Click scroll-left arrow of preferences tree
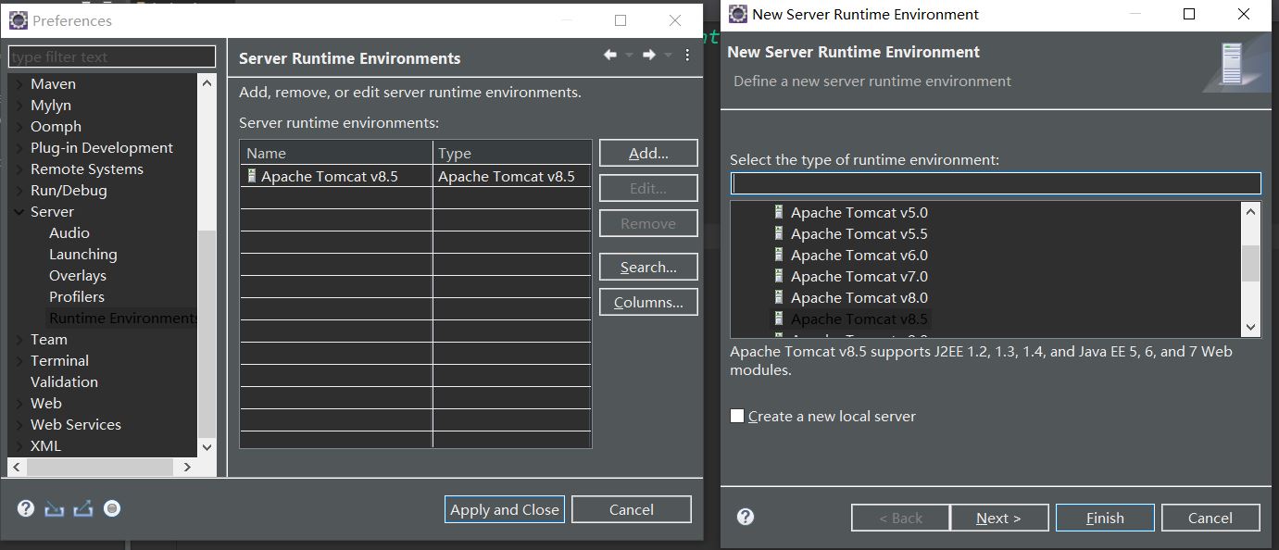The image size is (1279, 550). [18, 468]
